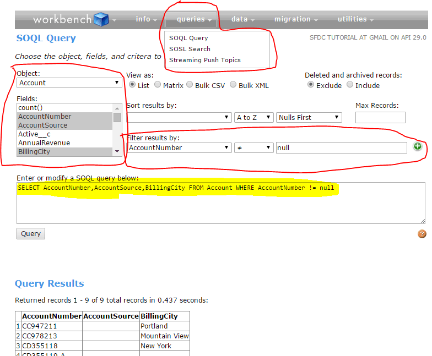432x356 pixels.
Task: Open the Object dropdown showing Account
Action: [69, 83]
